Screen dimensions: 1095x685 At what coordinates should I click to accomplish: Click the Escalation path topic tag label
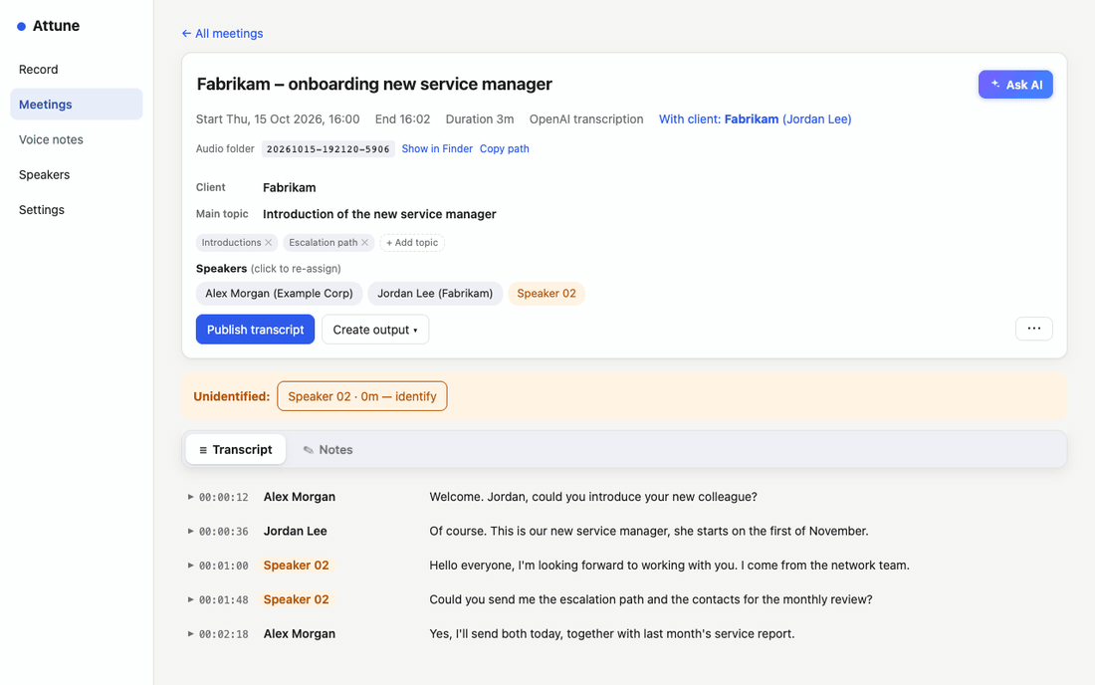(x=323, y=242)
